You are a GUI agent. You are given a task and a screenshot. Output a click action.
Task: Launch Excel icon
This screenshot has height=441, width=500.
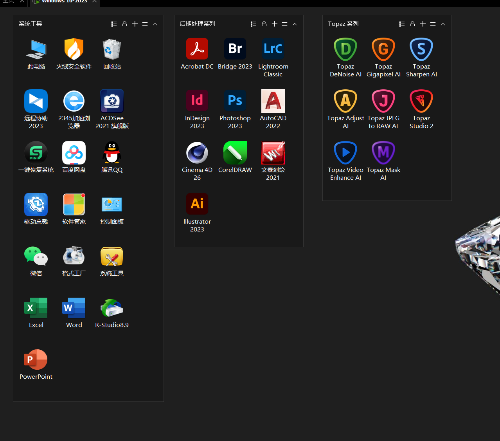click(36, 308)
